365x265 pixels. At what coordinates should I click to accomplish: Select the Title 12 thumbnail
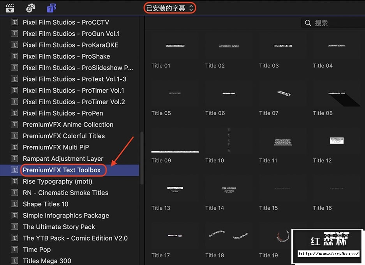click(337, 140)
